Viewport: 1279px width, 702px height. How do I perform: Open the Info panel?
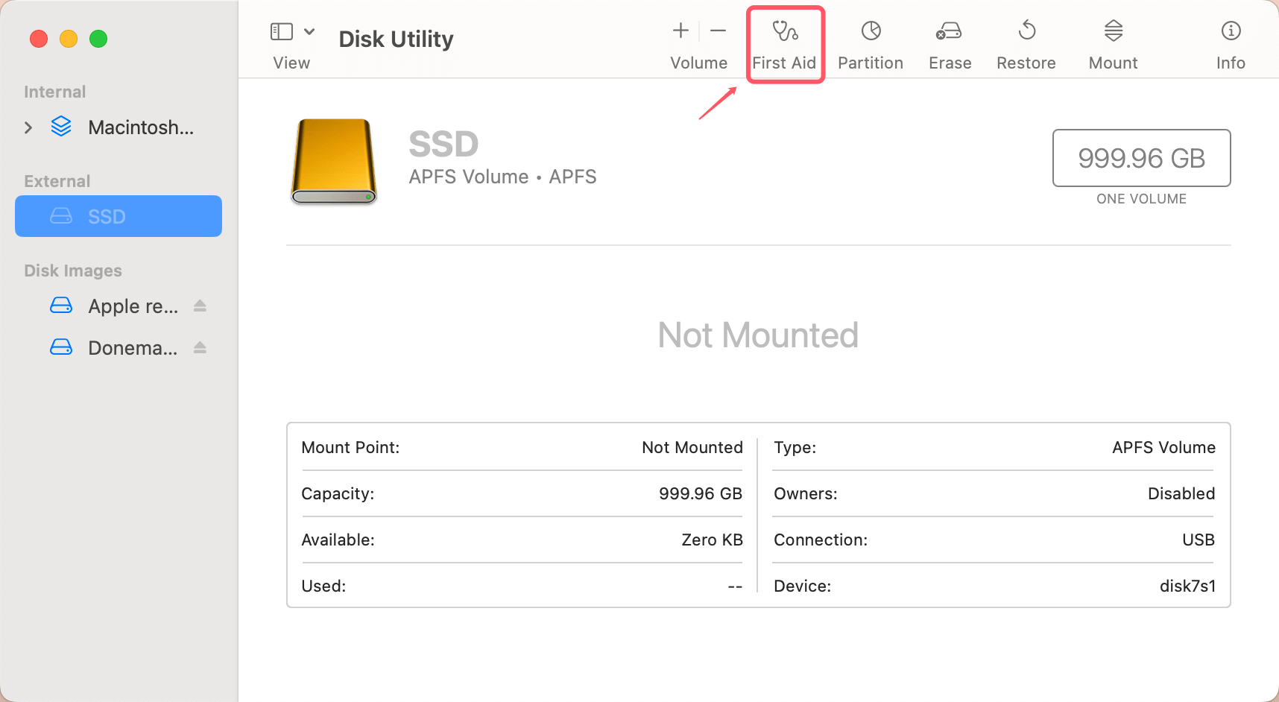coord(1230,43)
